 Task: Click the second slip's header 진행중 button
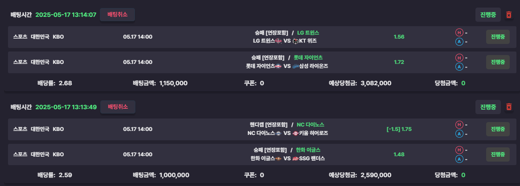pos(488,107)
